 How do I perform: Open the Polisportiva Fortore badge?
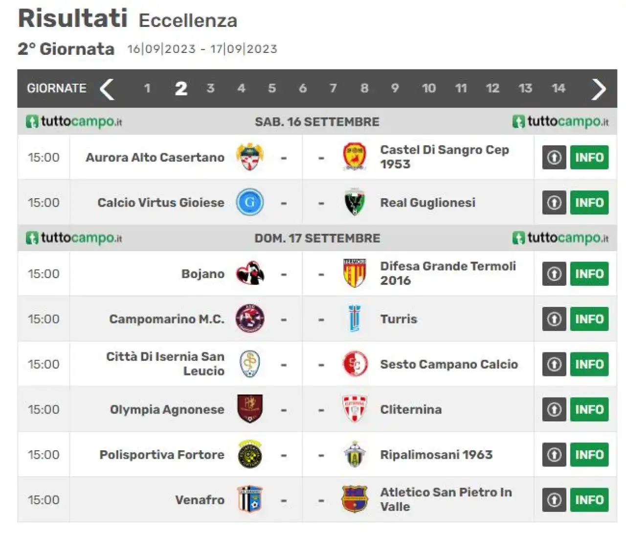[x=250, y=454]
